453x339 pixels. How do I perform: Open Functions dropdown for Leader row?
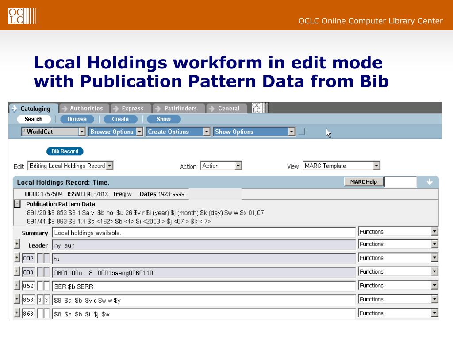pos(398,244)
